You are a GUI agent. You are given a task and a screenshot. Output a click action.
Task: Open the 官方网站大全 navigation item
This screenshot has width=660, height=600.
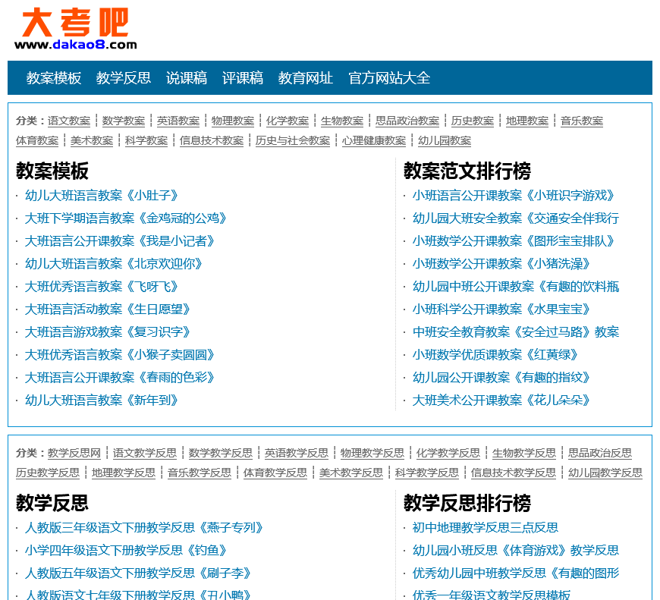389,78
